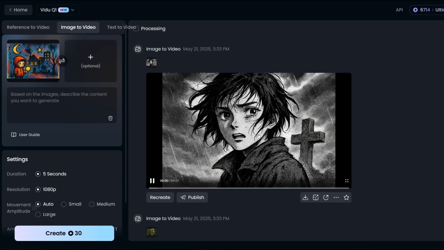
Task: Go back to Home
Action: coord(18,10)
